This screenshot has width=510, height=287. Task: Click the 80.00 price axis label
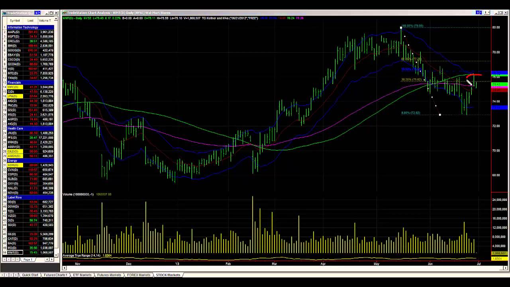point(496,28)
